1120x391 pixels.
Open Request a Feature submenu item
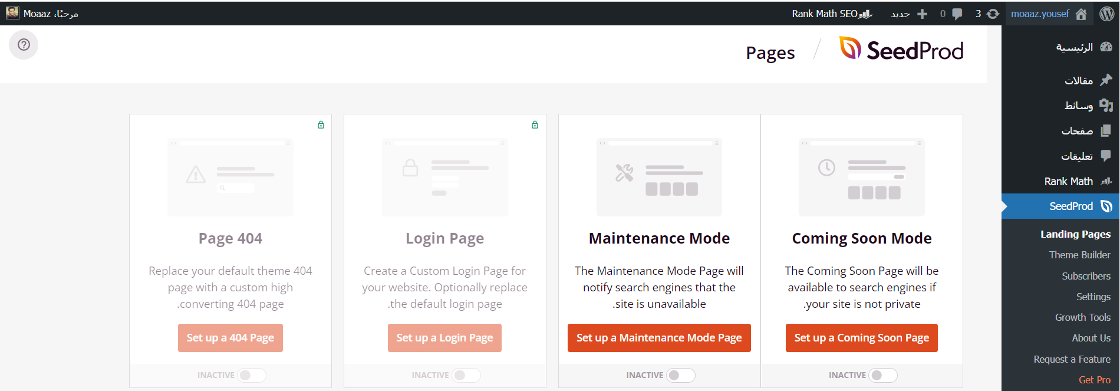coord(1072,359)
